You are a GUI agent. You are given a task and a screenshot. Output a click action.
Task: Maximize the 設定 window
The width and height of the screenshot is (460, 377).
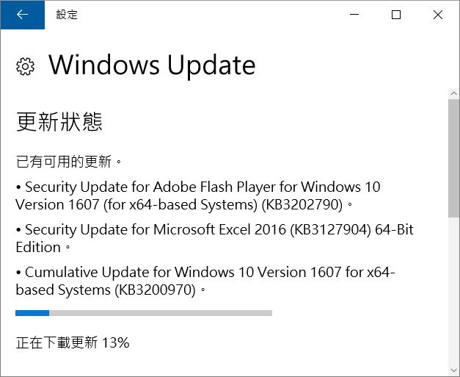(x=396, y=15)
